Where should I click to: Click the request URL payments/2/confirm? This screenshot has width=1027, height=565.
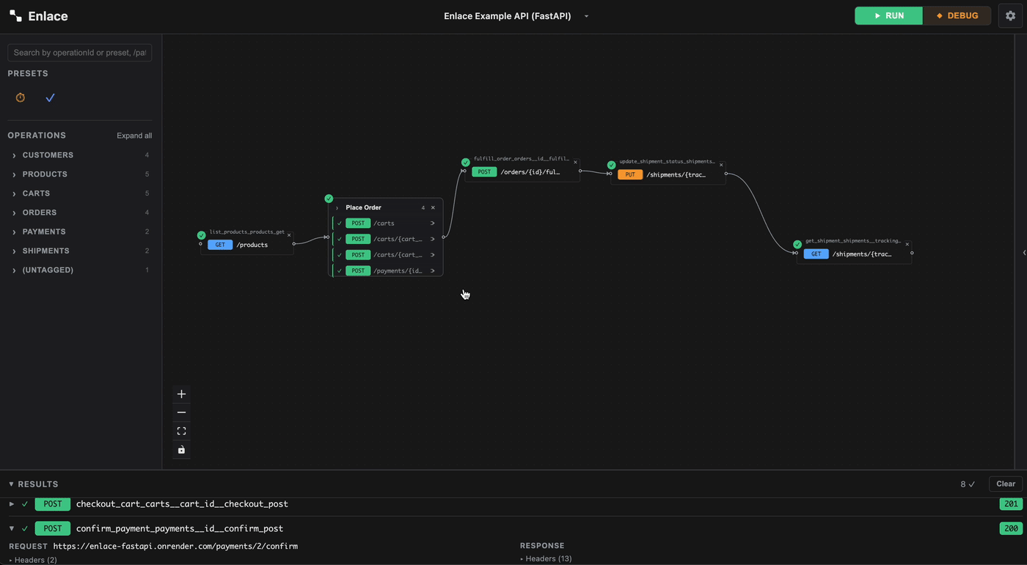tap(175, 546)
